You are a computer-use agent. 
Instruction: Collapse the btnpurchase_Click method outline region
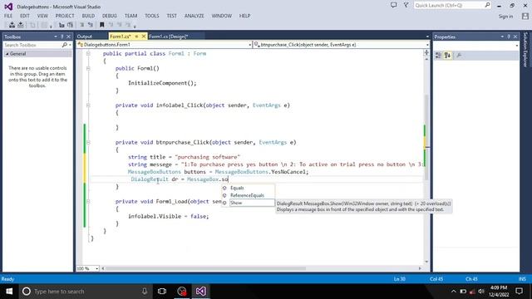point(88,142)
